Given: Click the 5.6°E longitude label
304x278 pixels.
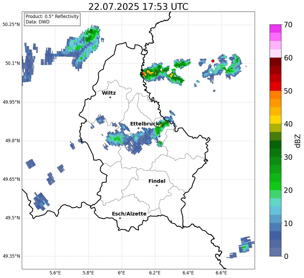Looking at the screenshot, I should pyautogui.click(x=55, y=273).
